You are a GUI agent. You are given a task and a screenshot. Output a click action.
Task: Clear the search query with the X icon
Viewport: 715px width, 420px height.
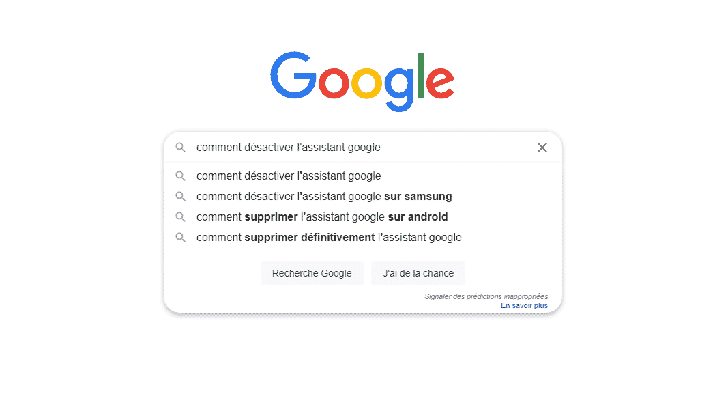(x=542, y=148)
